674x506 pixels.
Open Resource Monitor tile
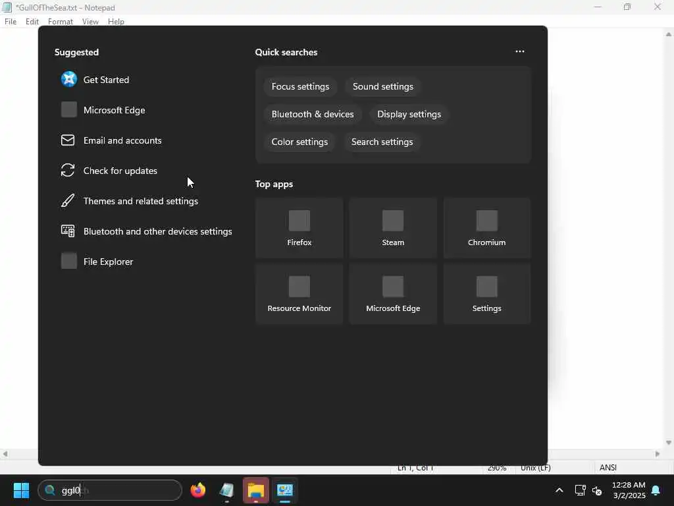[x=299, y=294]
